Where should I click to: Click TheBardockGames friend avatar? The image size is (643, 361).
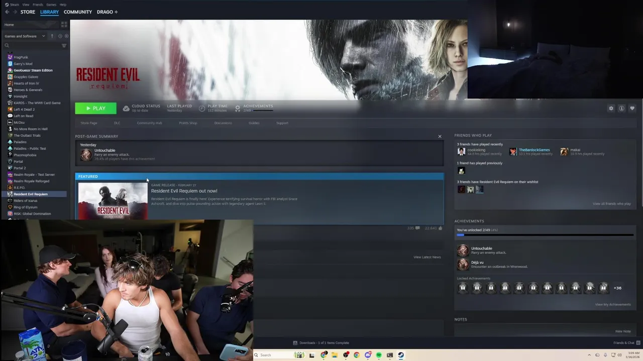coord(513,151)
